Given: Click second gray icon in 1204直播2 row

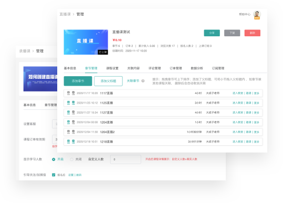Looking at the screenshot, I should 74,132.
